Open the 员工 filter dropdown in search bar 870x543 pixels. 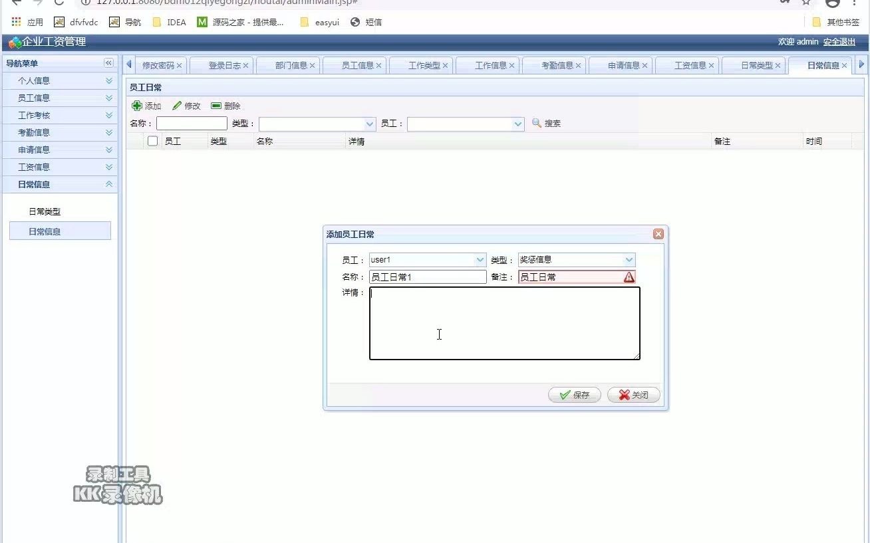[518, 124]
